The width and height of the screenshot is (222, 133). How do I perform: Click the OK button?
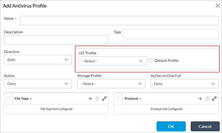171,126
